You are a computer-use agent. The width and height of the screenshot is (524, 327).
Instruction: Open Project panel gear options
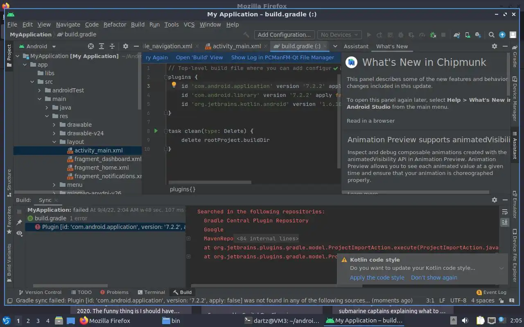pos(126,46)
